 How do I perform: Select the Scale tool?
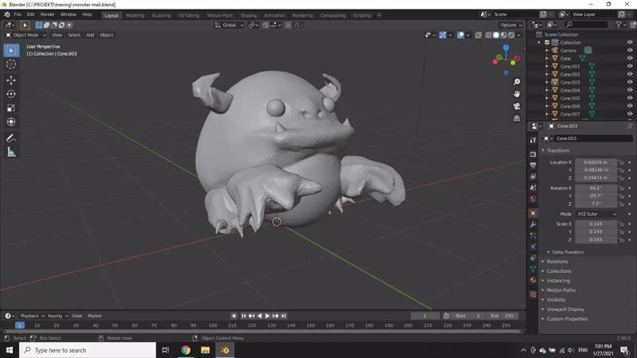(x=11, y=108)
